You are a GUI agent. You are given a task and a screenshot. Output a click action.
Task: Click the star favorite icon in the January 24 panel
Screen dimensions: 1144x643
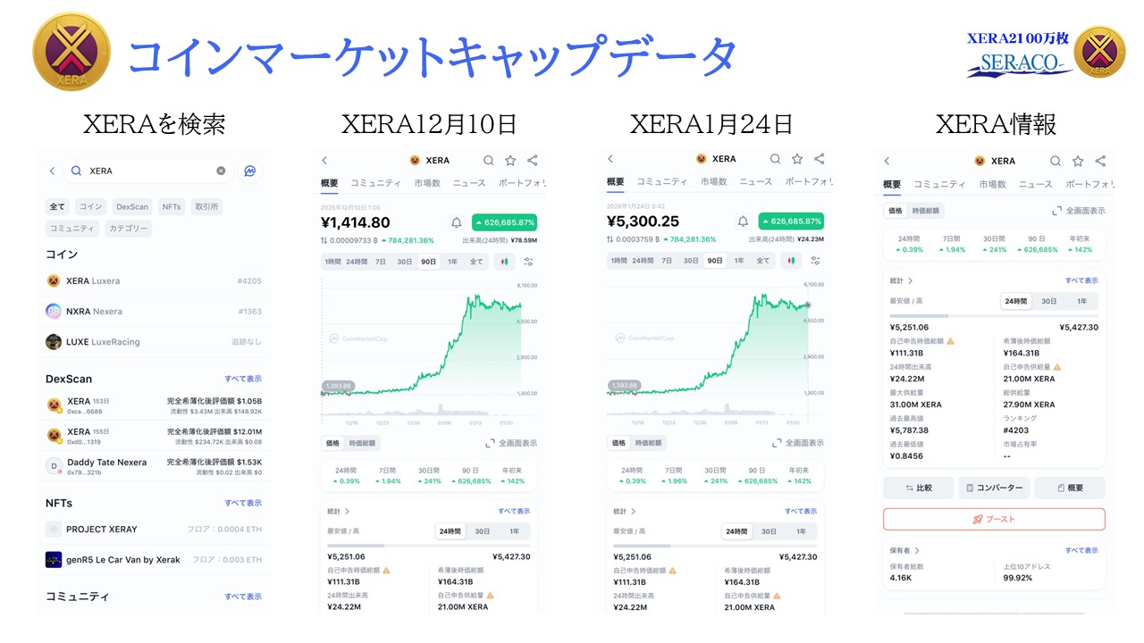coord(796,159)
